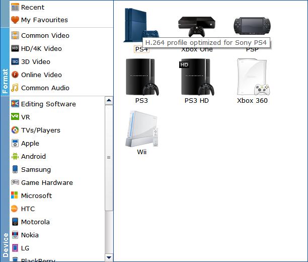308x262 pixels.
Task: Click the 'Microsoft' label
Action: coord(37,195)
